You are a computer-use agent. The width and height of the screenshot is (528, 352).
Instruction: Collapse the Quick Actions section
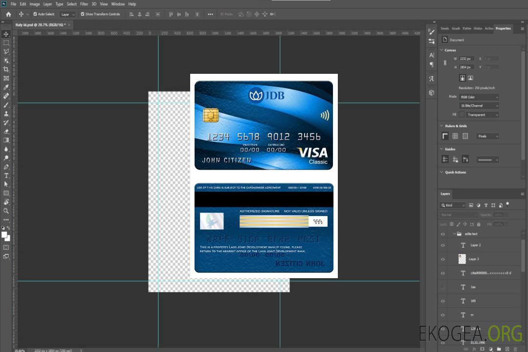(x=441, y=172)
